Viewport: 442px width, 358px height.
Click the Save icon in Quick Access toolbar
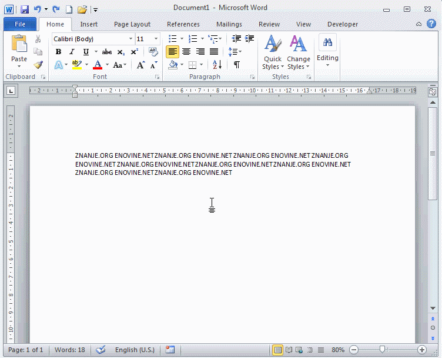point(25,9)
